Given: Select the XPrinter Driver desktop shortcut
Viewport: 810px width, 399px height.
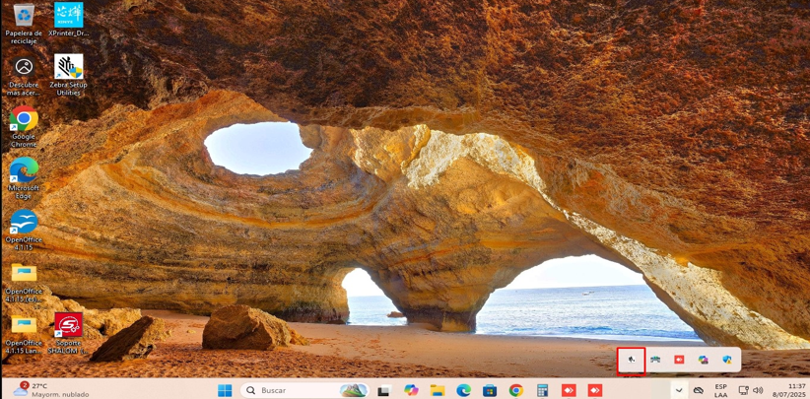Looking at the screenshot, I should click(x=68, y=17).
